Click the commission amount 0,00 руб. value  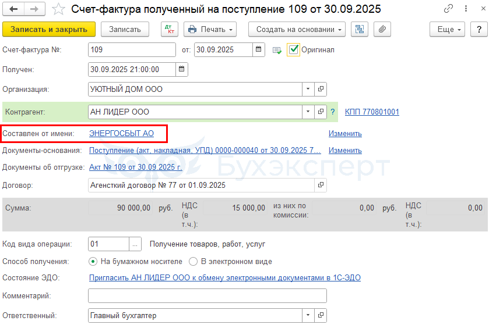click(344, 208)
